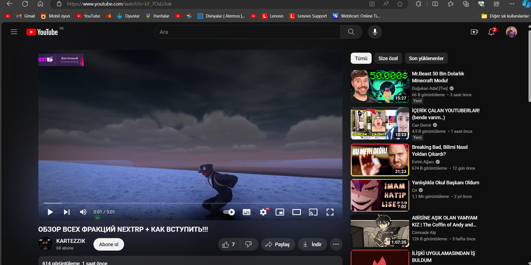Open the notifications bell
Viewport: 531px width, 265px height.
coord(492,32)
